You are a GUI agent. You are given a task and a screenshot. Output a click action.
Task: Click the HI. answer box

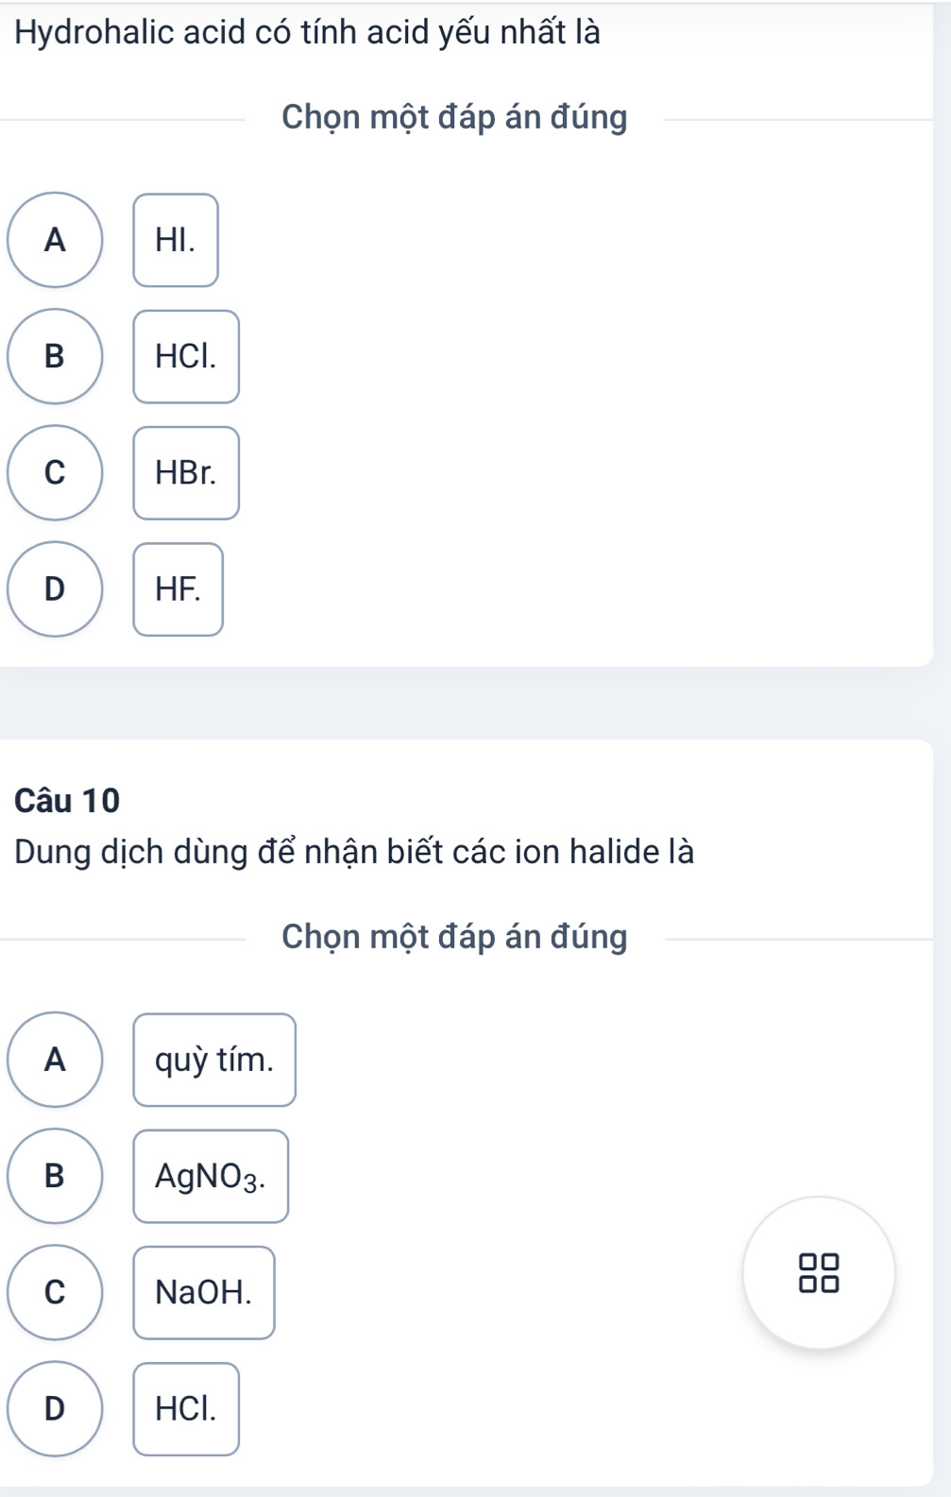click(176, 240)
